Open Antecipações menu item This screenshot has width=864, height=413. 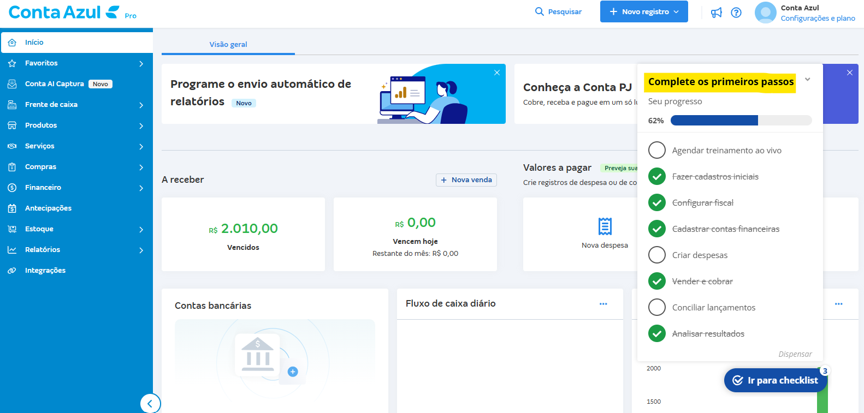click(76, 208)
